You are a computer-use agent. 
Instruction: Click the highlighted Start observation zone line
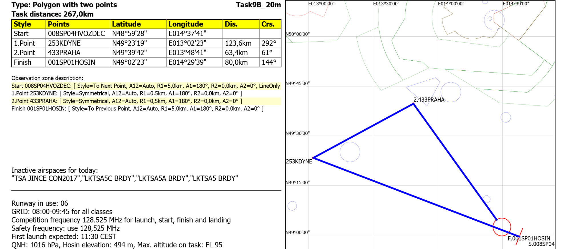[x=146, y=86]
